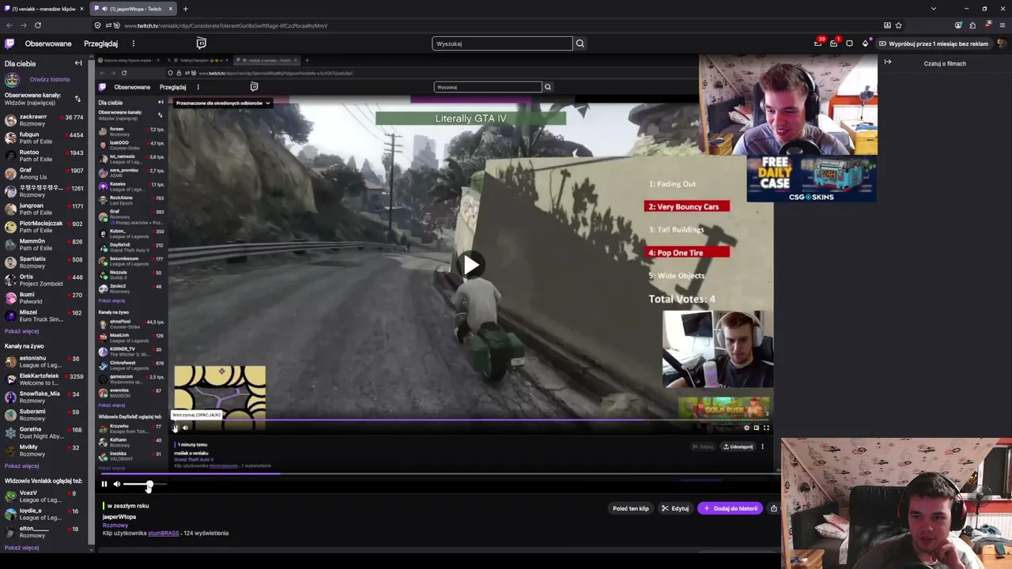
Task: Open a new browser tab
Action: [185, 9]
